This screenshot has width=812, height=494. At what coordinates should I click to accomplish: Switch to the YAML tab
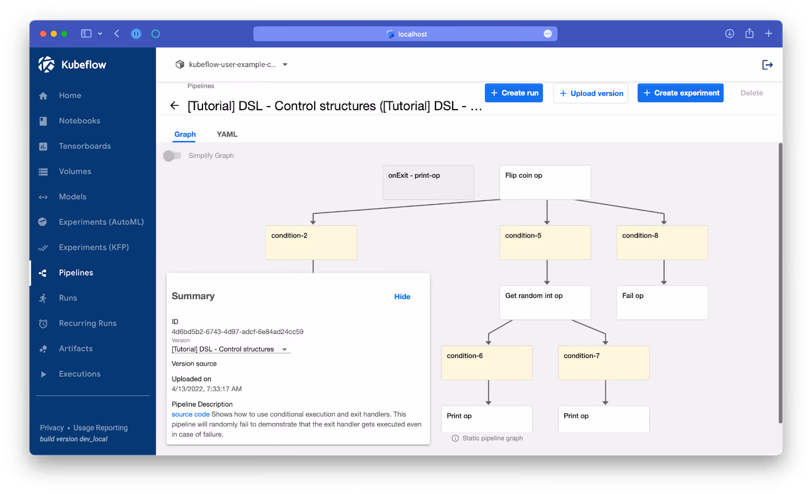pos(227,134)
